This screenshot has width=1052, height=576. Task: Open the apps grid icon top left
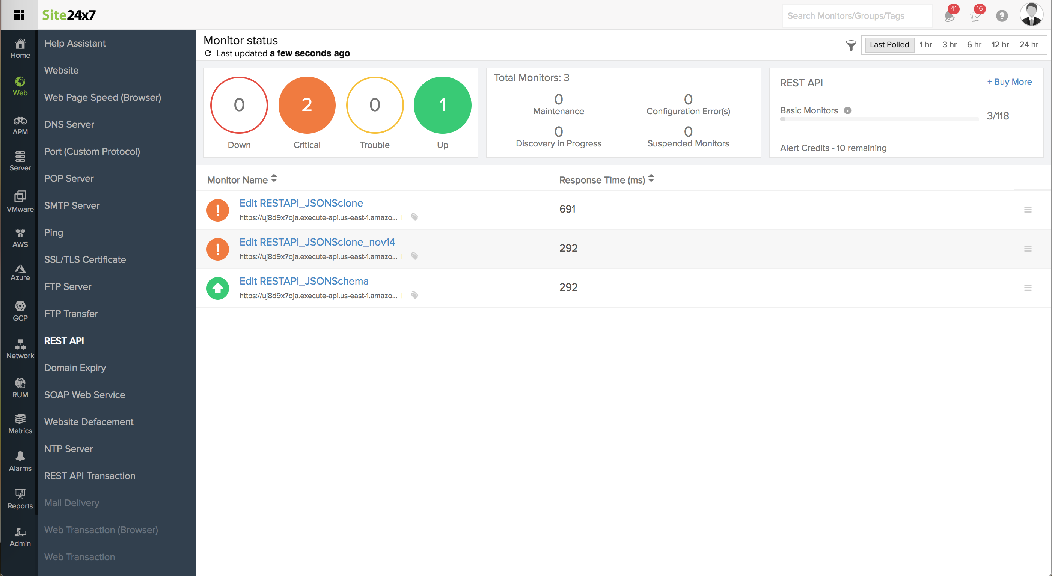tap(18, 15)
